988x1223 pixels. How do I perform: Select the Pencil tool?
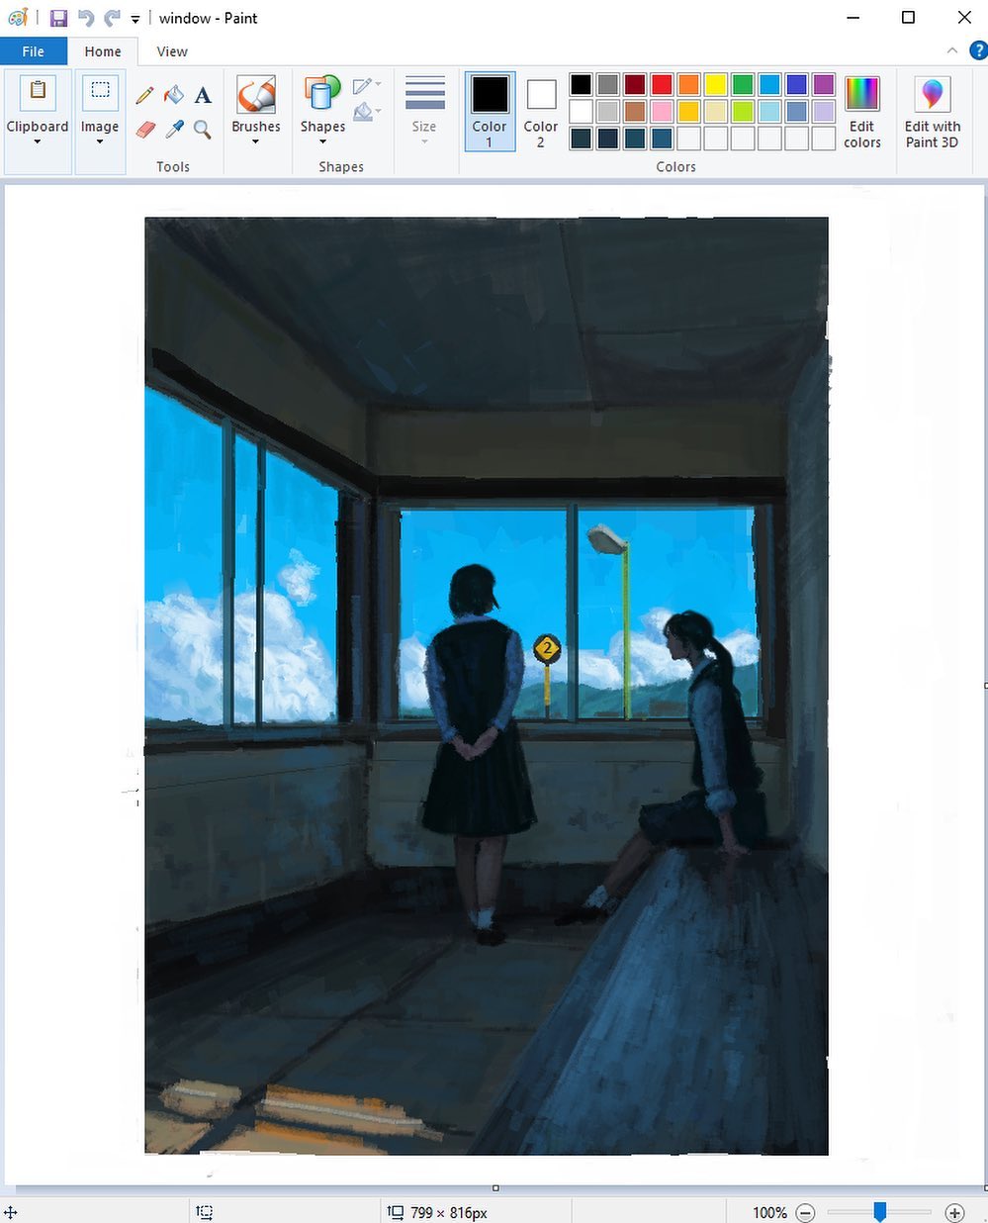tap(145, 95)
